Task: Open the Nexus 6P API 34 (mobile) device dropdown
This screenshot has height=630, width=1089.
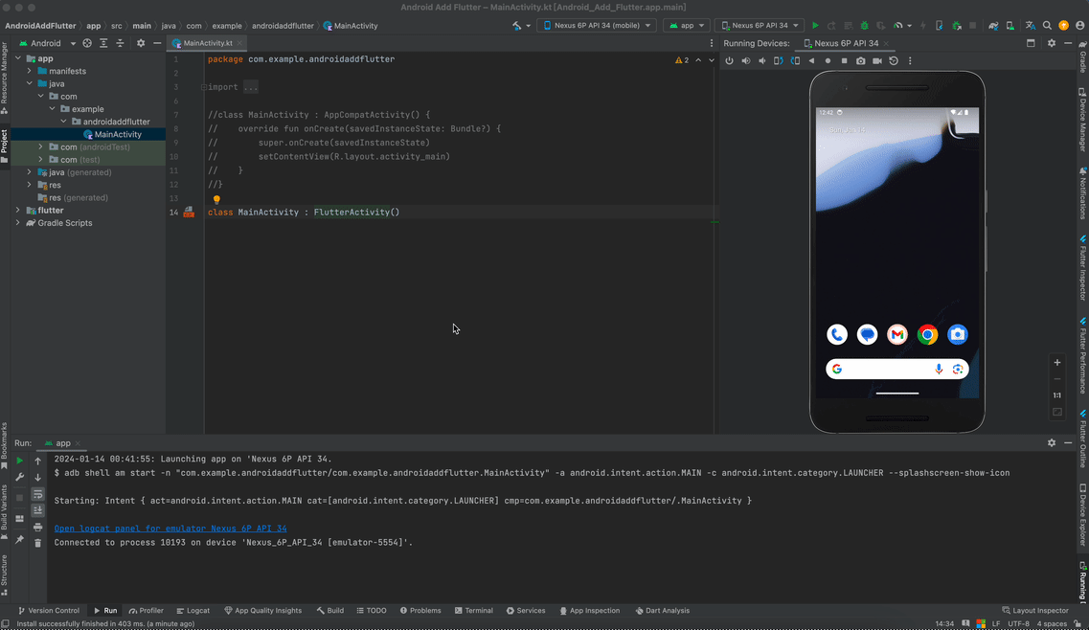Action: click(x=598, y=26)
